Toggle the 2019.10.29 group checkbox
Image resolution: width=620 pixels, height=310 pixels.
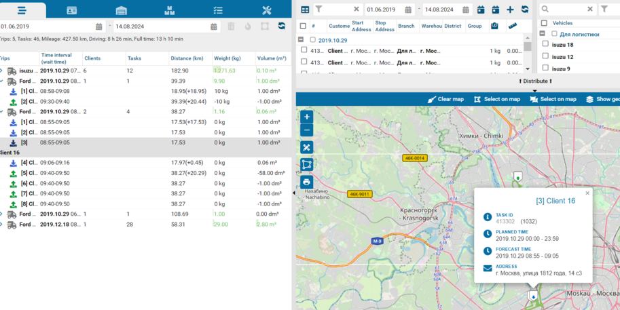pos(313,40)
